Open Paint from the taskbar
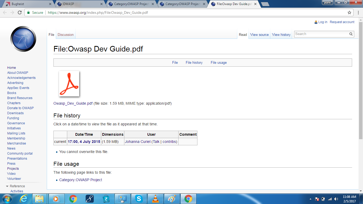The image size is (363, 204). [x=172, y=199]
